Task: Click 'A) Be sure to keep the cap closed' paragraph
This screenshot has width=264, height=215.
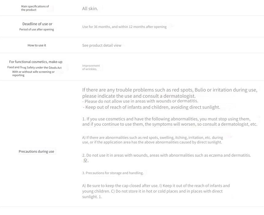Action: pos(156,191)
